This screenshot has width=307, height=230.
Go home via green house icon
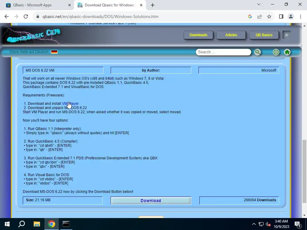coord(287,52)
